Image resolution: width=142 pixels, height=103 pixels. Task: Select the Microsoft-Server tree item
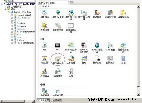[x=26, y=32]
